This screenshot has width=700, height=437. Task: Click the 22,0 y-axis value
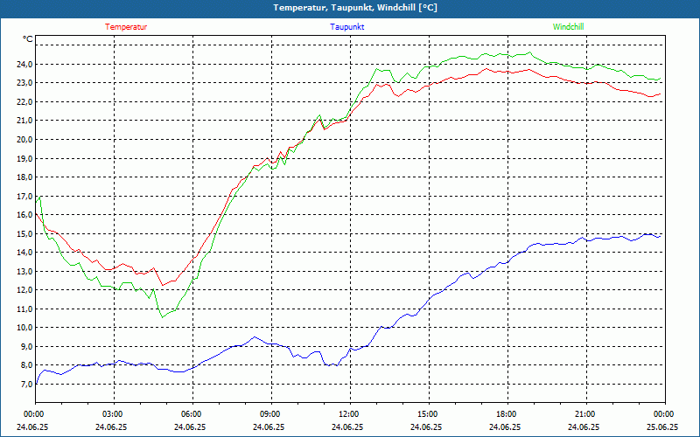(24, 101)
